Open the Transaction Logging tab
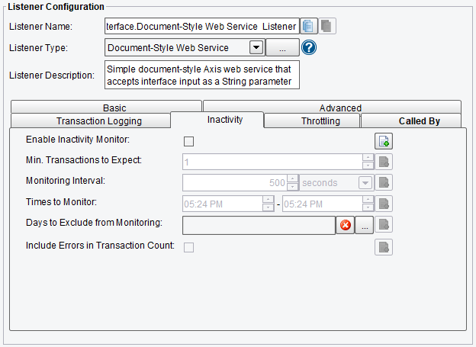476x347 pixels. click(x=91, y=120)
